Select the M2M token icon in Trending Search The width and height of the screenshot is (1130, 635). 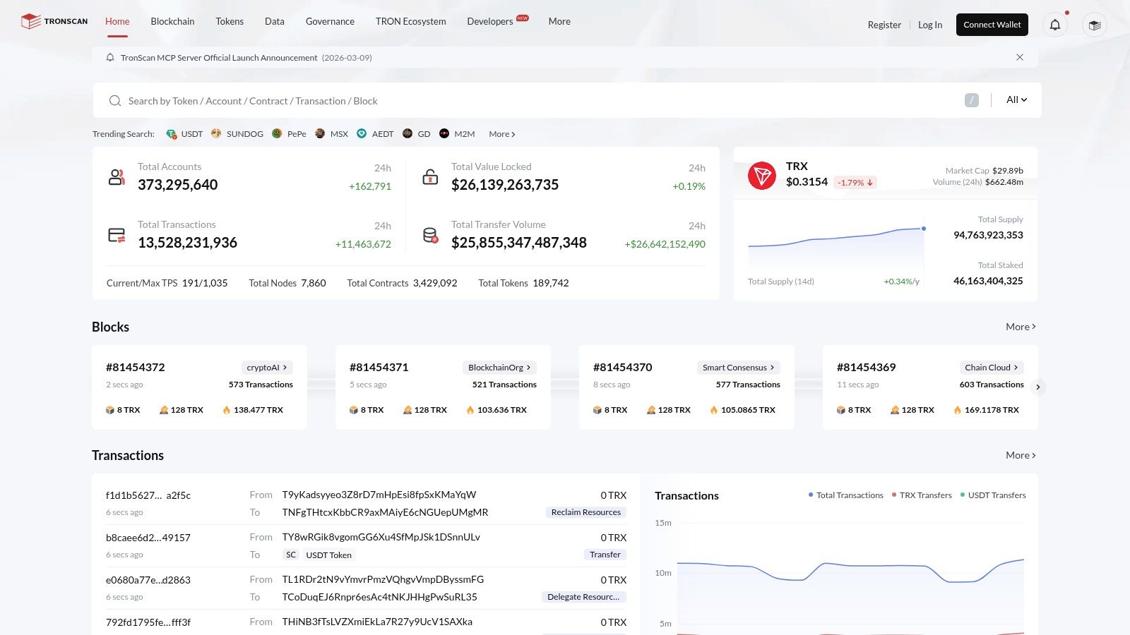pos(444,133)
